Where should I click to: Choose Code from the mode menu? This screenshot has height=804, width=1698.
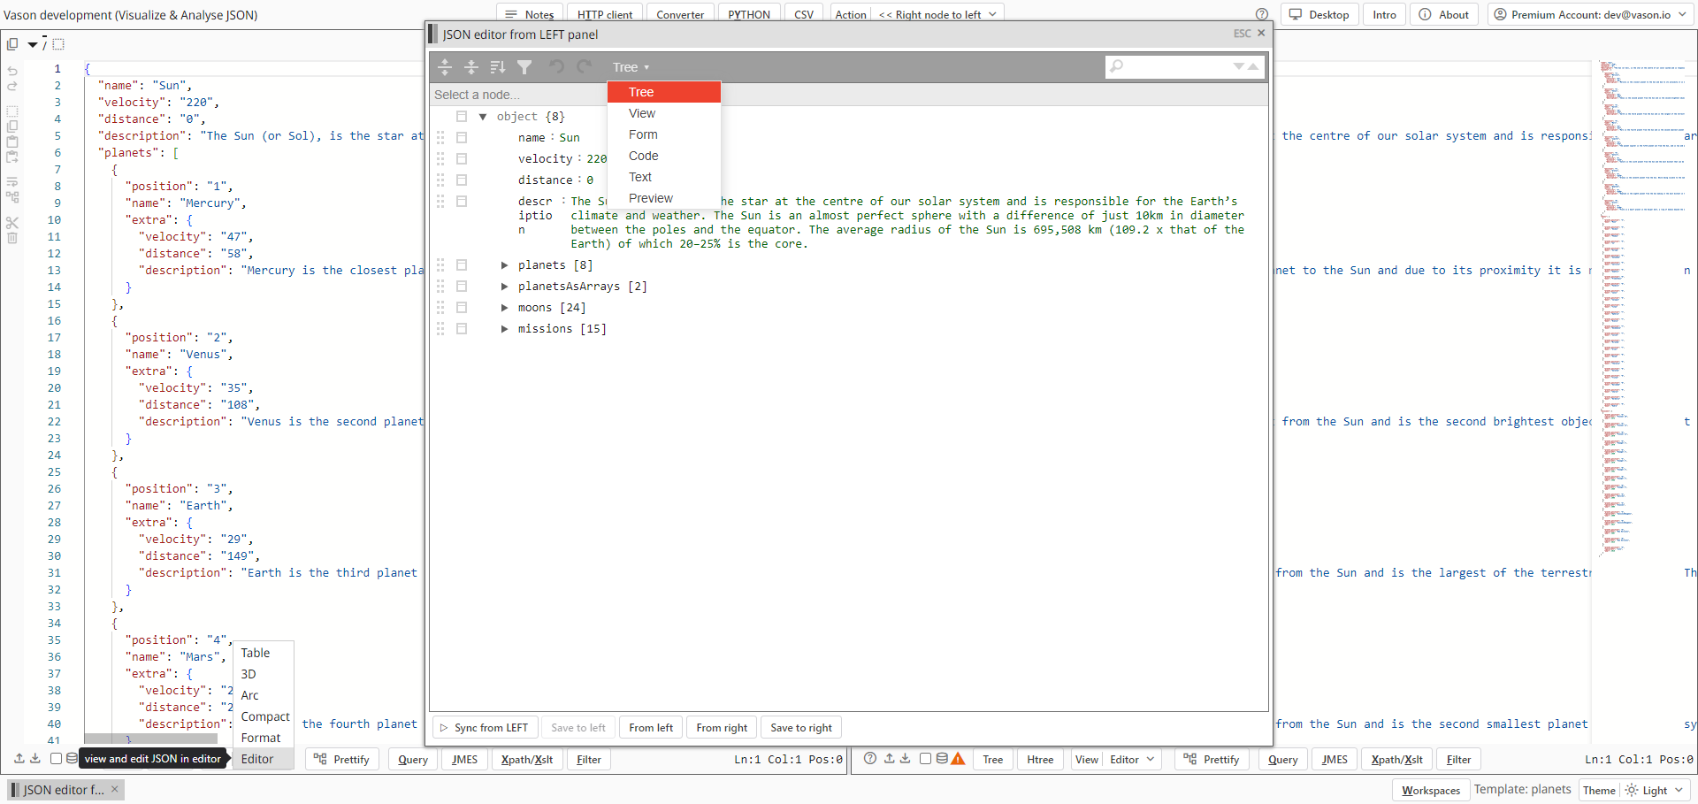(x=643, y=156)
